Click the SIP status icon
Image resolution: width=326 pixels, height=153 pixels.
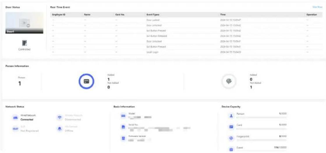16,129
